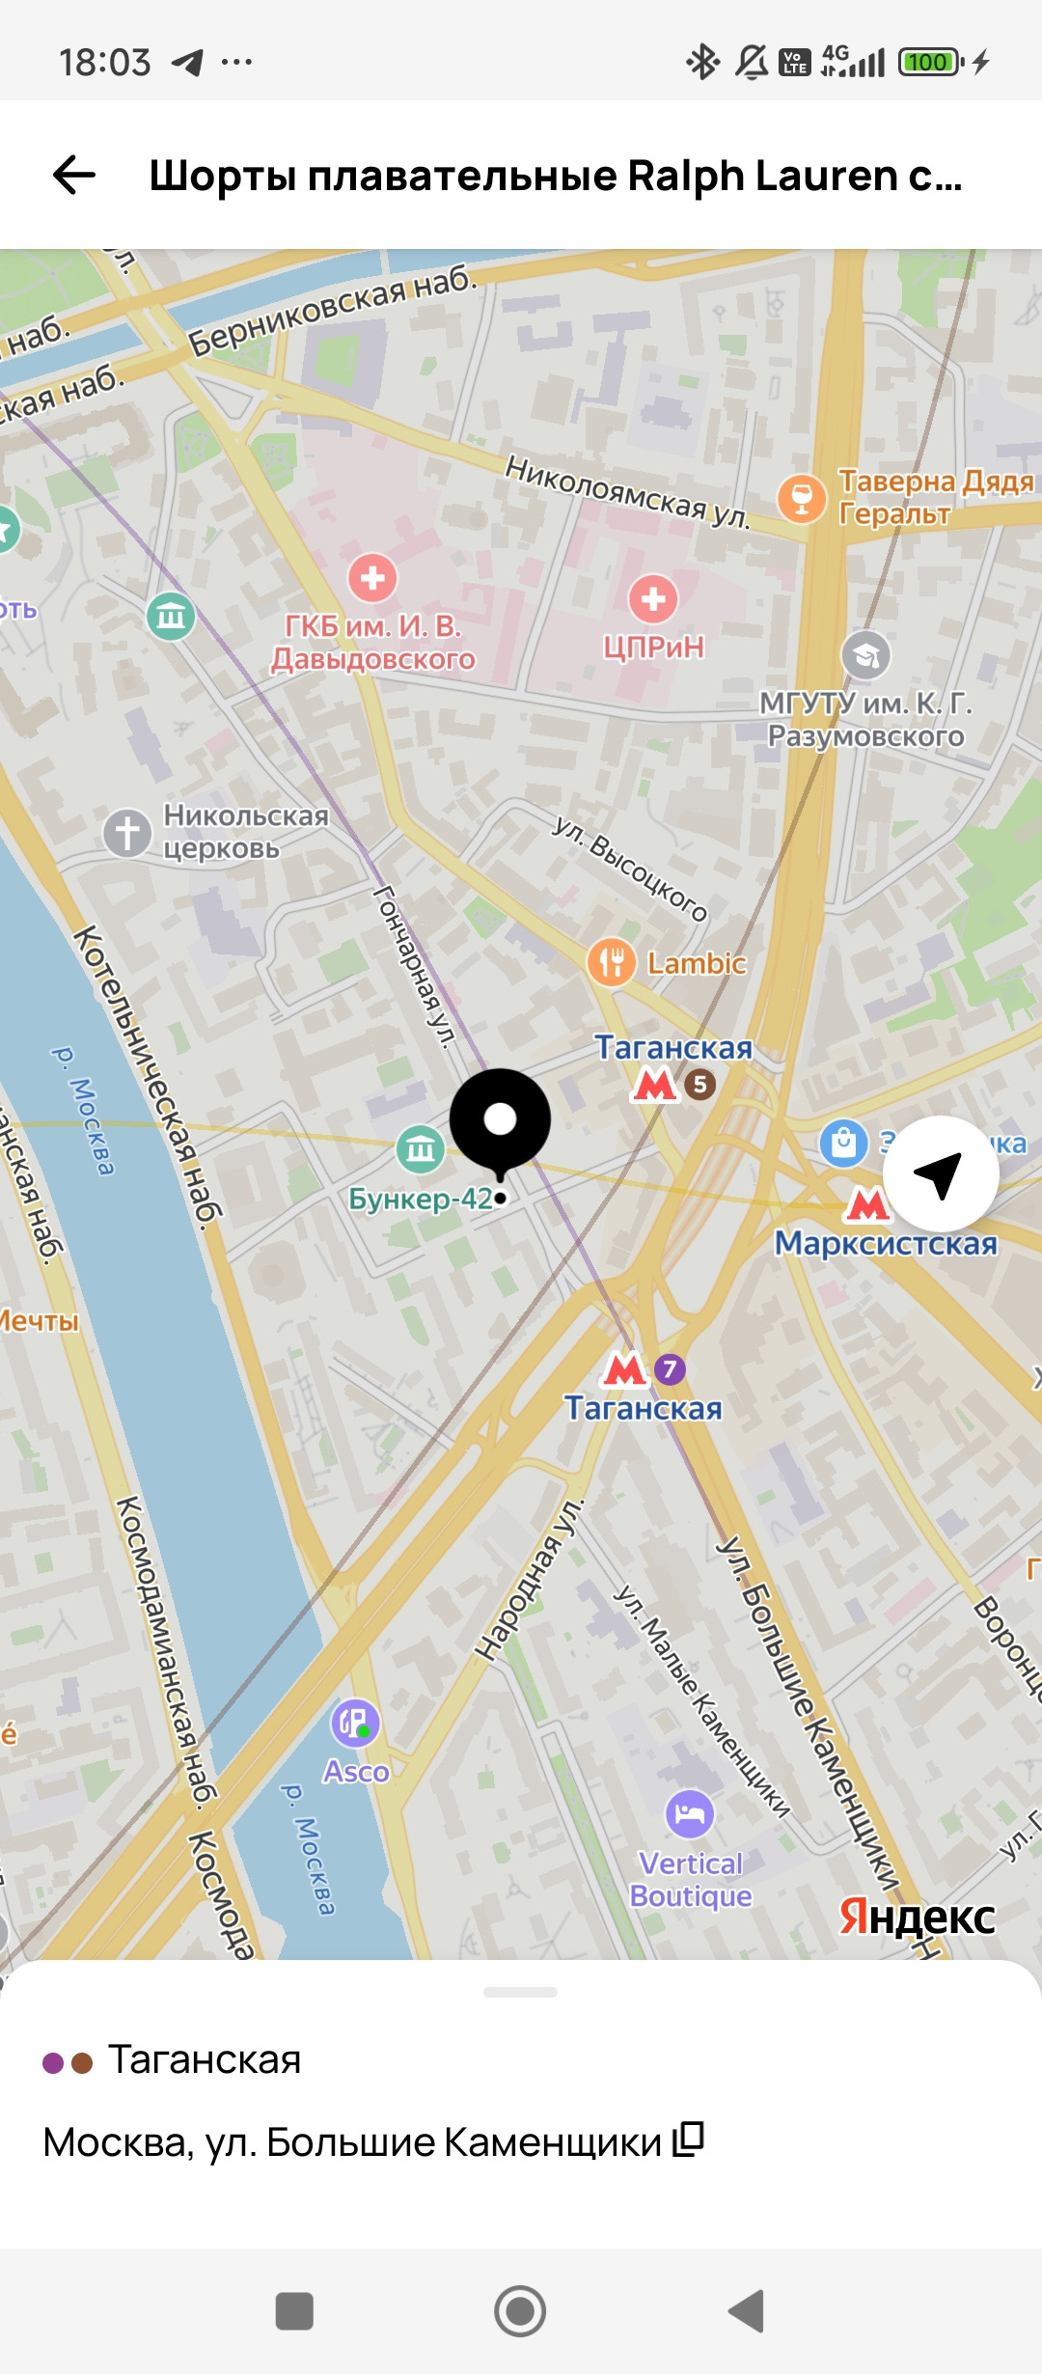Expand the bottom sheet drag handle
1042x2374 pixels.
[x=521, y=1992]
